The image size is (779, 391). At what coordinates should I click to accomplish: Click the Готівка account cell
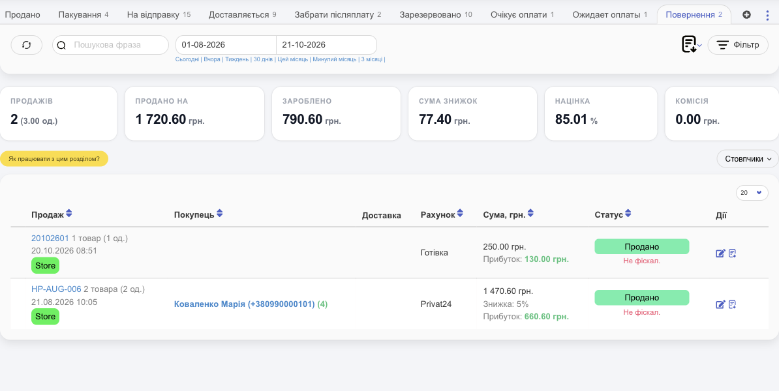pyautogui.click(x=435, y=253)
